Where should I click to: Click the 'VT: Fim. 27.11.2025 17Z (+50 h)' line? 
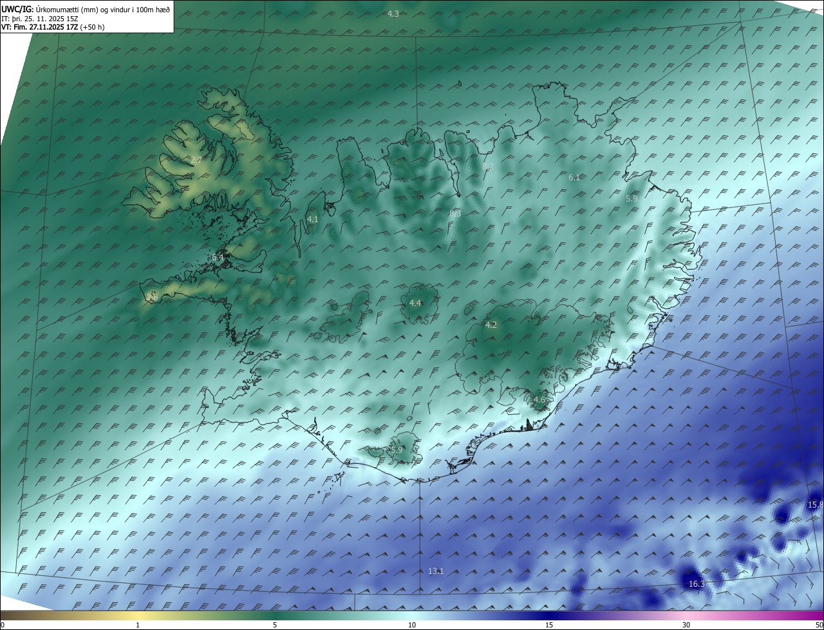[x=53, y=27]
